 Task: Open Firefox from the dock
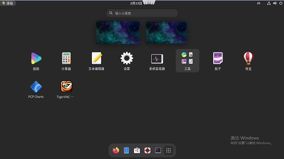(x=116, y=150)
